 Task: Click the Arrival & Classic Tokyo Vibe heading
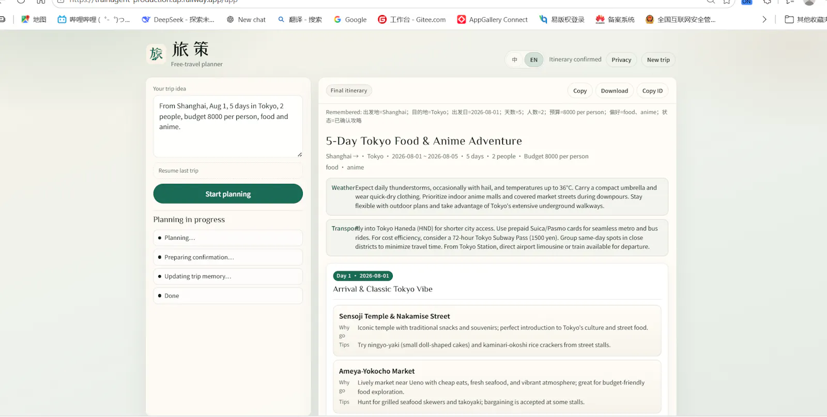click(382, 289)
